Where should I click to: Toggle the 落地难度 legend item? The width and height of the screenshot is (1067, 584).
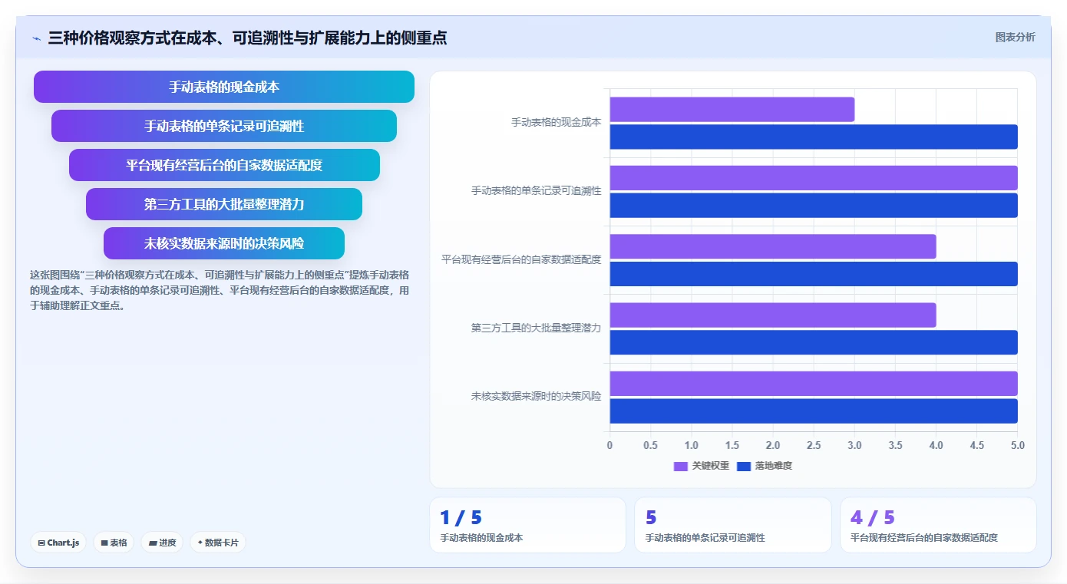tap(764, 466)
